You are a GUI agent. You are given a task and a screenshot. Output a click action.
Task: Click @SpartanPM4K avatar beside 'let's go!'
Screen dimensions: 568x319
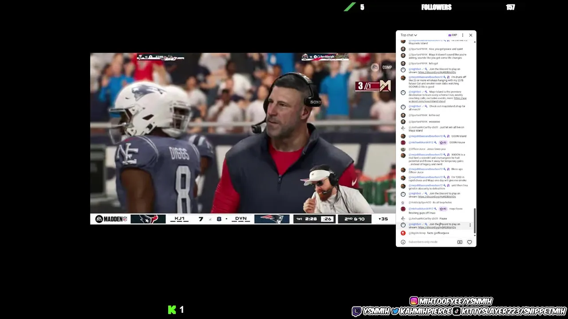(x=403, y=63)
